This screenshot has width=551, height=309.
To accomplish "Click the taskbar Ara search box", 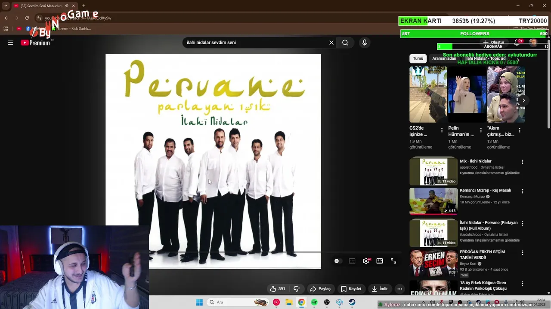I will (238, 302).
